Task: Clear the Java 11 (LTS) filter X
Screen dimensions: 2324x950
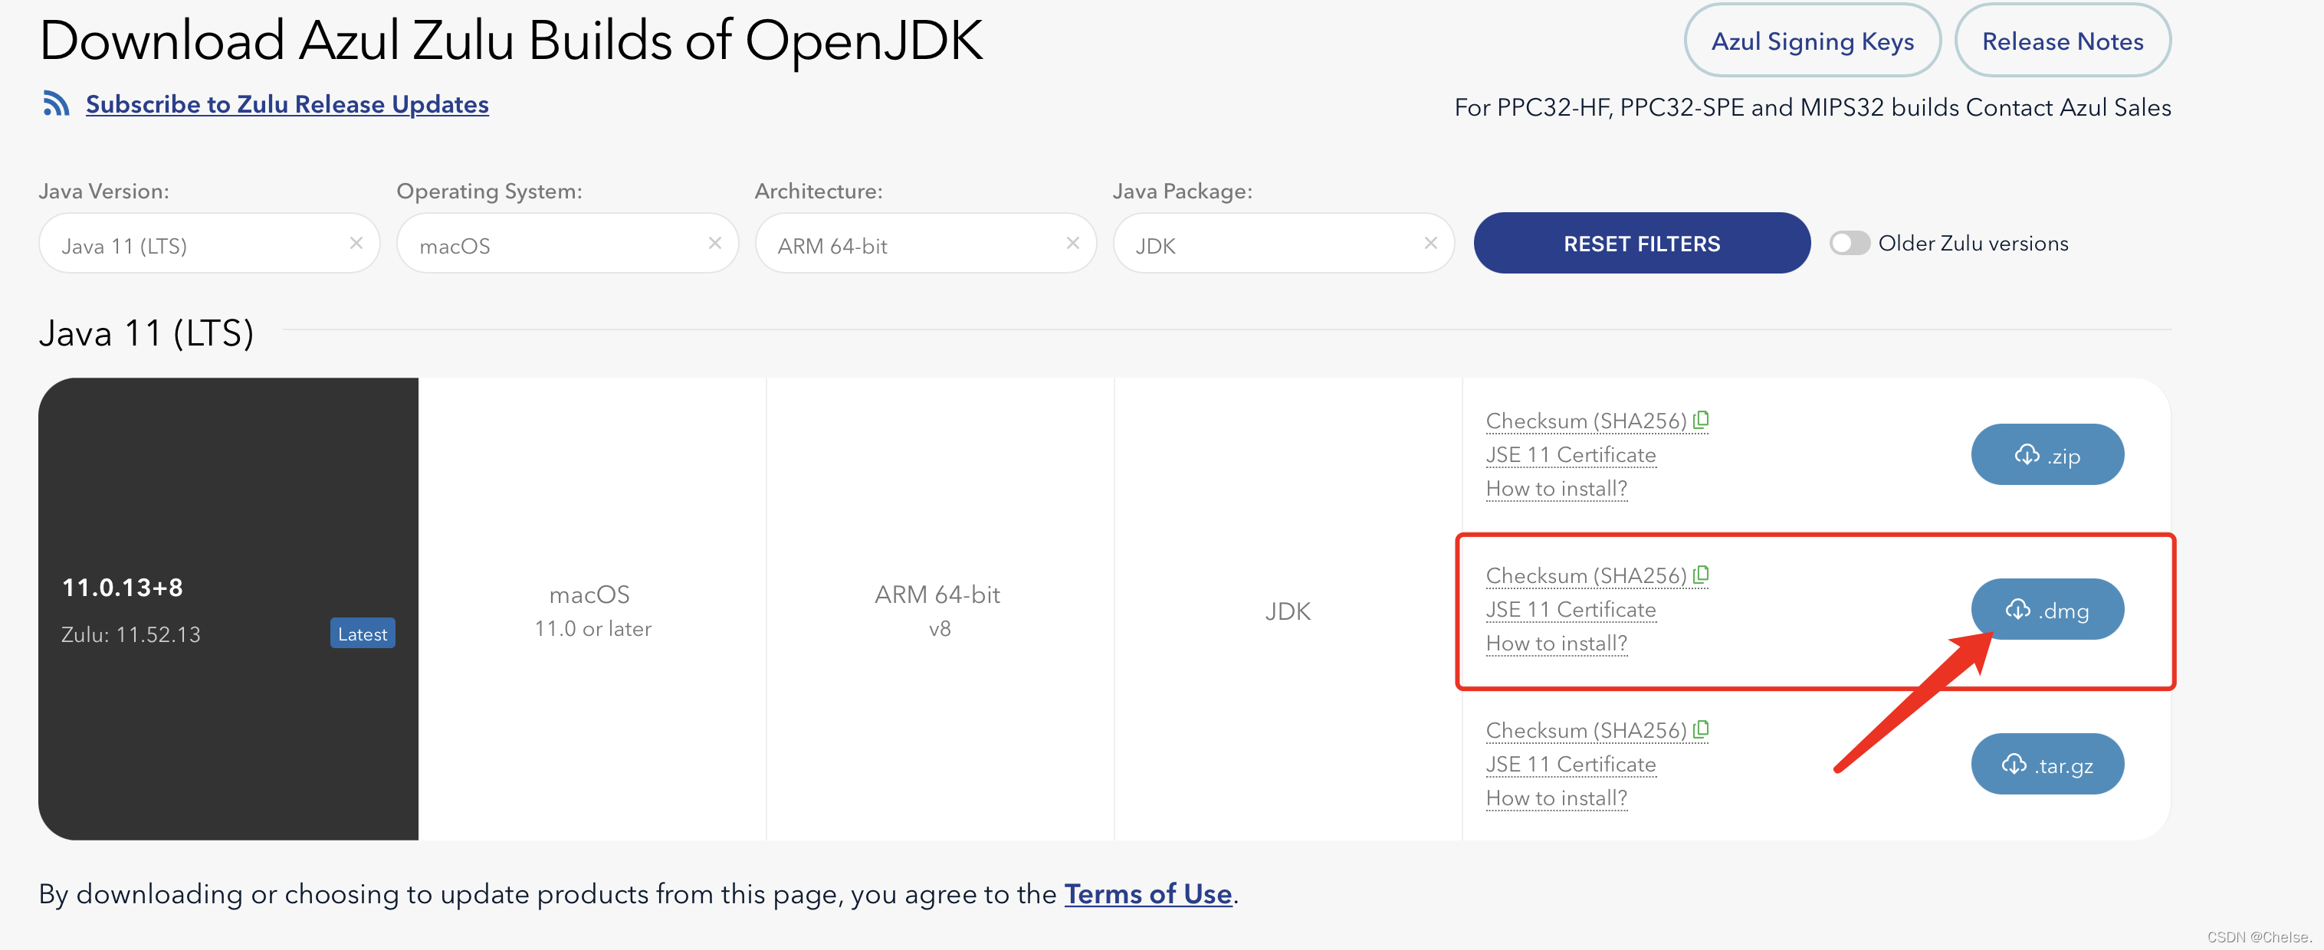Action: [x=356, y=244]
